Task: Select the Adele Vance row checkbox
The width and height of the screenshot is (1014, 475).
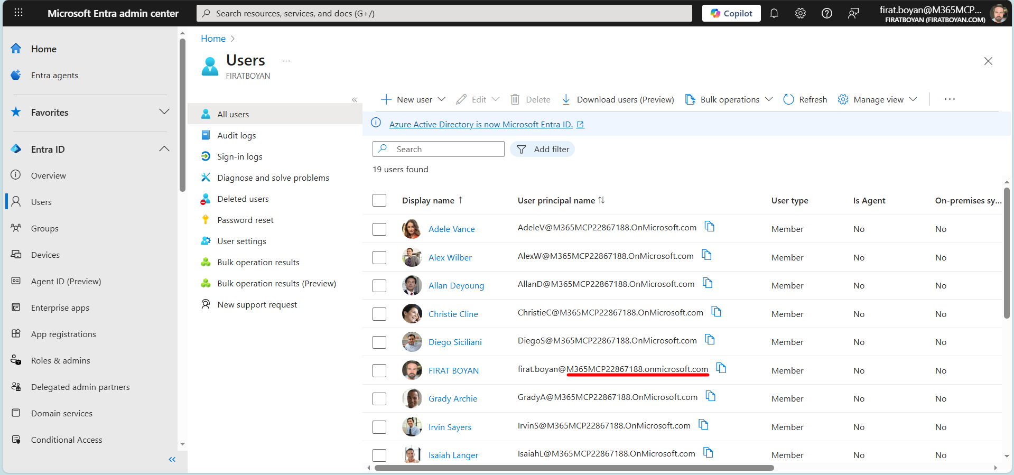Action: (379, 229)
